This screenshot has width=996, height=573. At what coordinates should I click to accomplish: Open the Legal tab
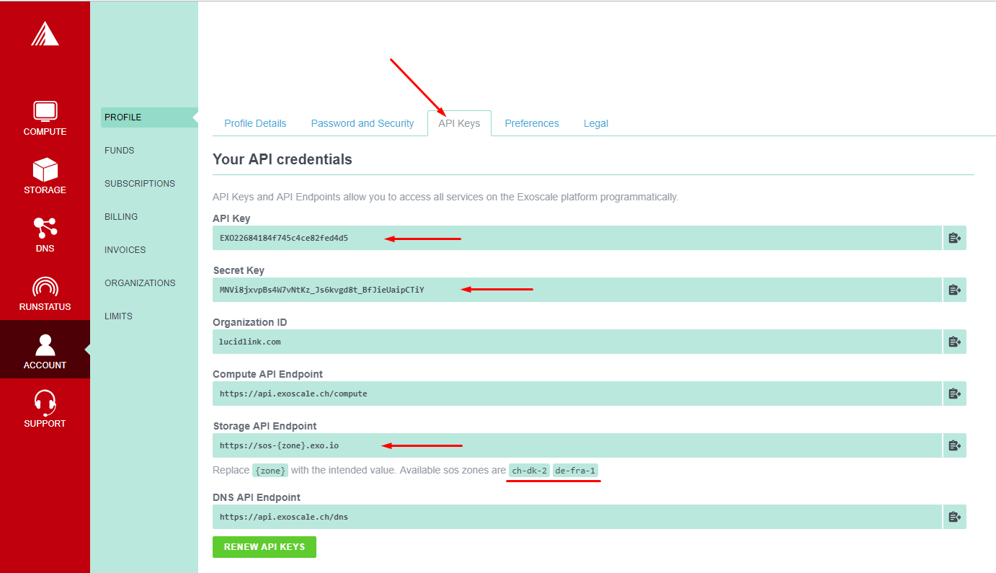tap(596, 123)
